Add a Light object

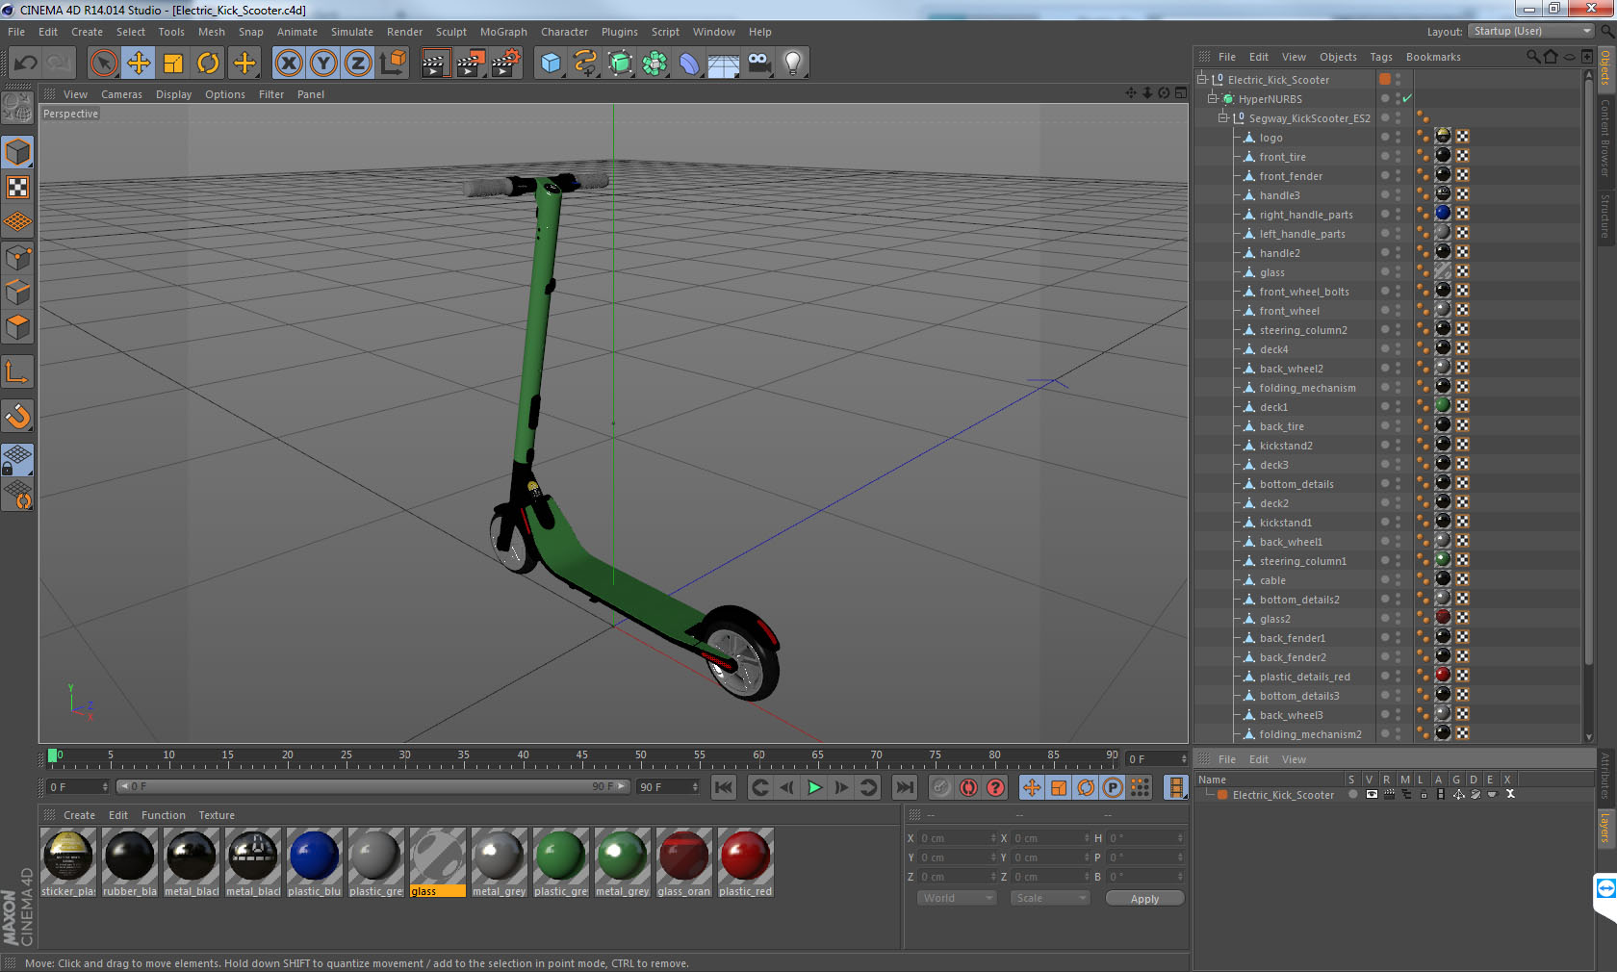793,64
